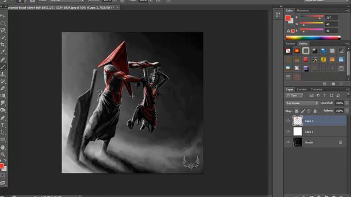Select the Pen tool
351x197 pixels.
(3, 118)
